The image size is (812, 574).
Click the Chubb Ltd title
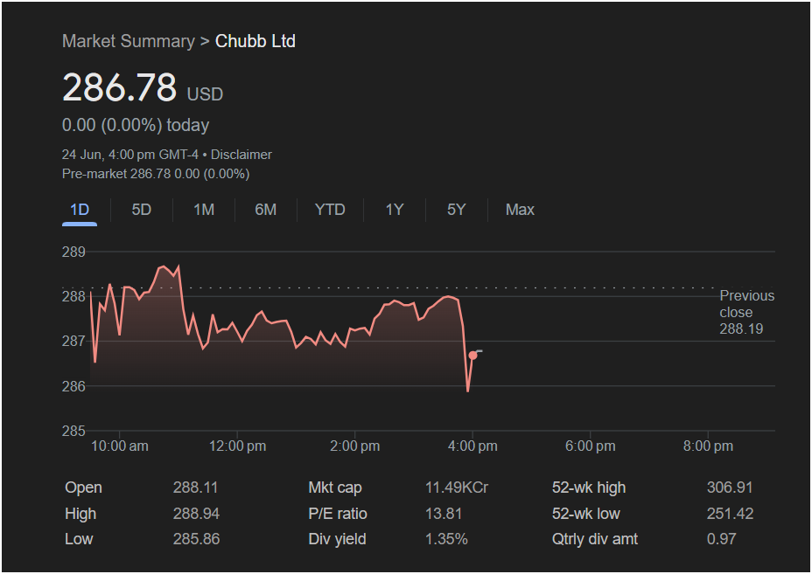click(x=255, y=41)
